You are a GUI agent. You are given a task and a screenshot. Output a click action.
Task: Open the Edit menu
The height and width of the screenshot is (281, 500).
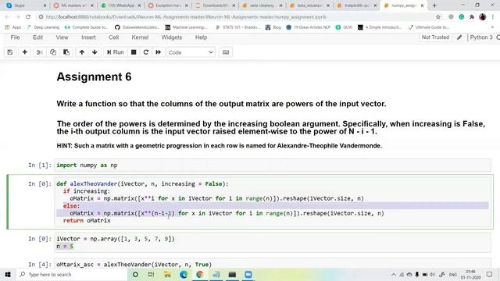(37, 37)
